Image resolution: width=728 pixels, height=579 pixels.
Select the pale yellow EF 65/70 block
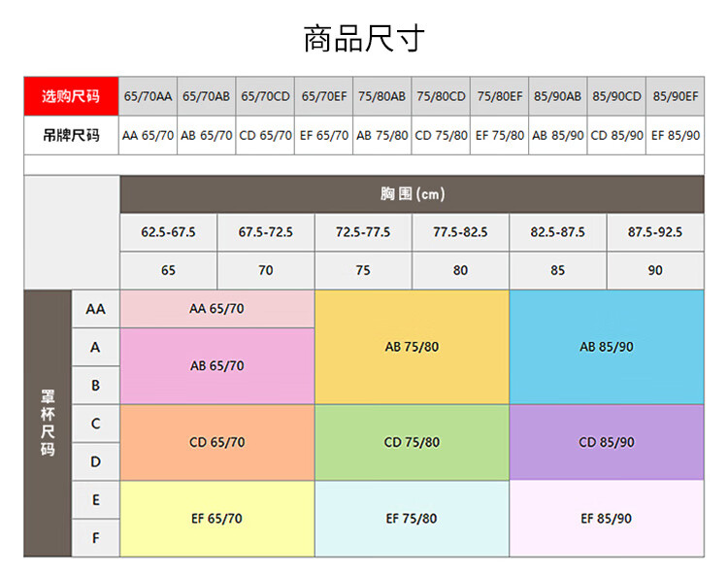pyautogui.click(x=216, y=519)
